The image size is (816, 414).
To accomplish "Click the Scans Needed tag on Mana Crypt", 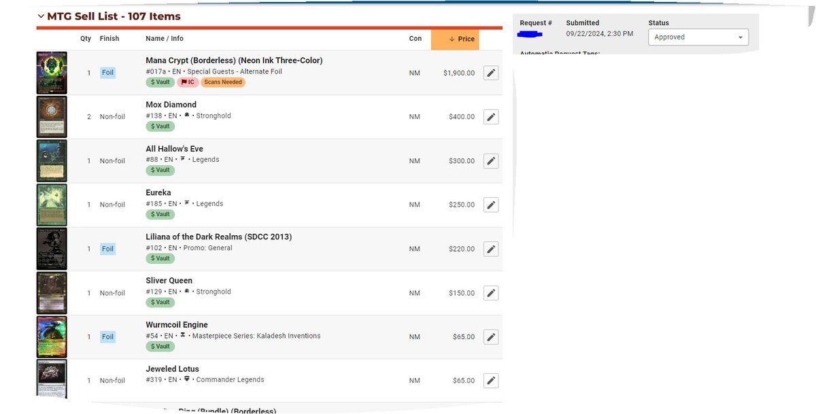I will pos(223,82).
